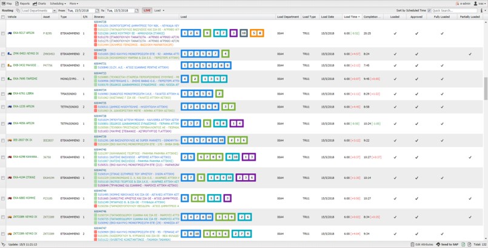Open the To date calendar picker
488x248 pixels.
pyautogui.click(x=137, y=11)
